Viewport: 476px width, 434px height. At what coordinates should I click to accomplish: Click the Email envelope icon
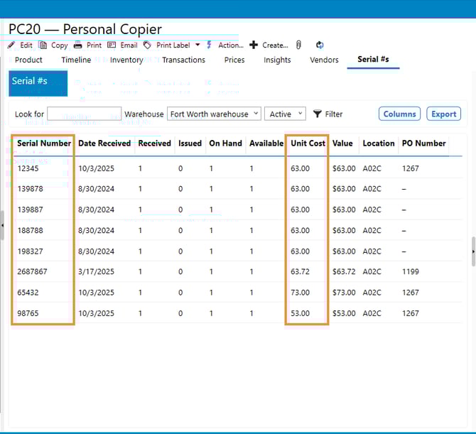point(112,45)
